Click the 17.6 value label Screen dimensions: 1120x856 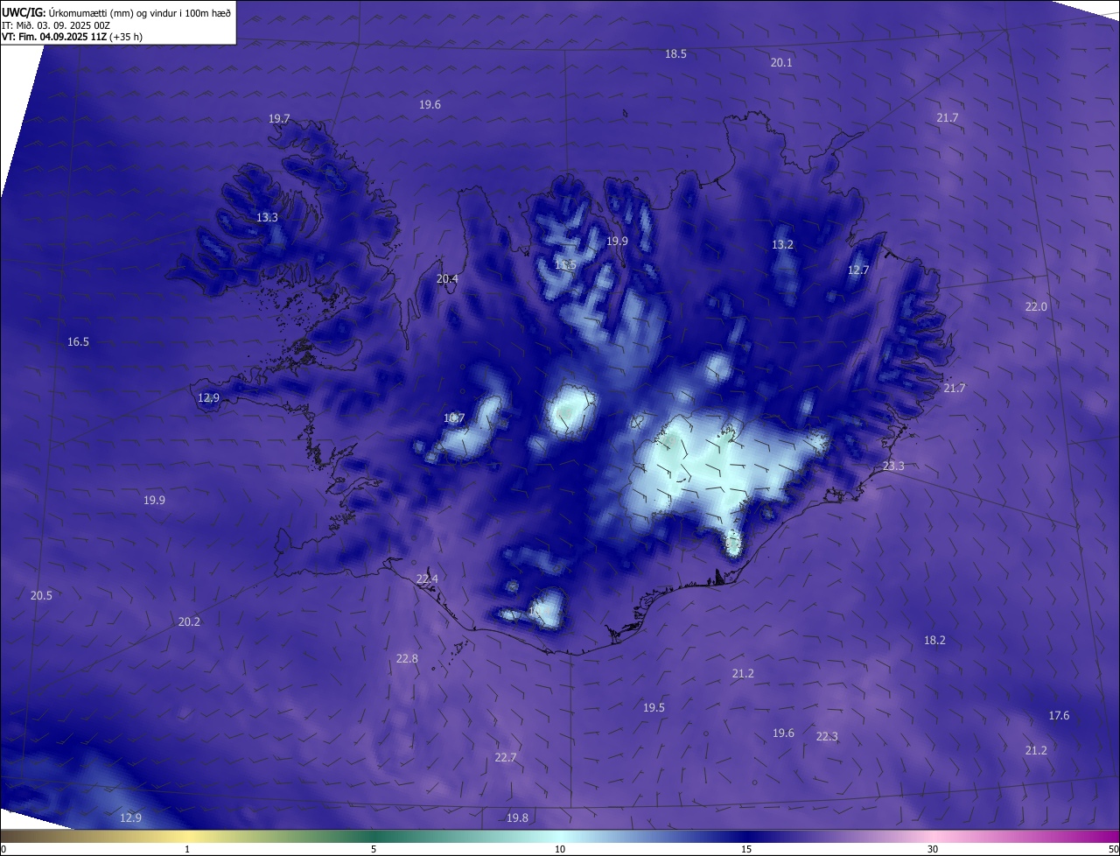[1059, 716]
